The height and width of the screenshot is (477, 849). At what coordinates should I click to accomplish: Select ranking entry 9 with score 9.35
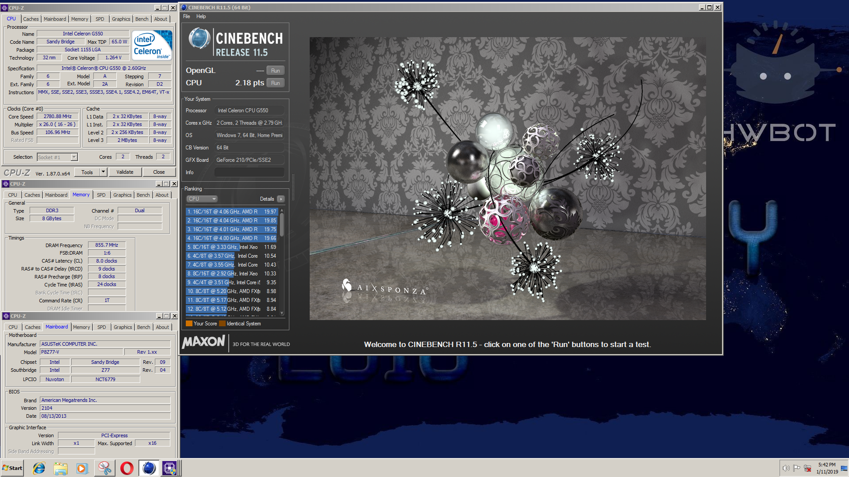click(232, 282)
